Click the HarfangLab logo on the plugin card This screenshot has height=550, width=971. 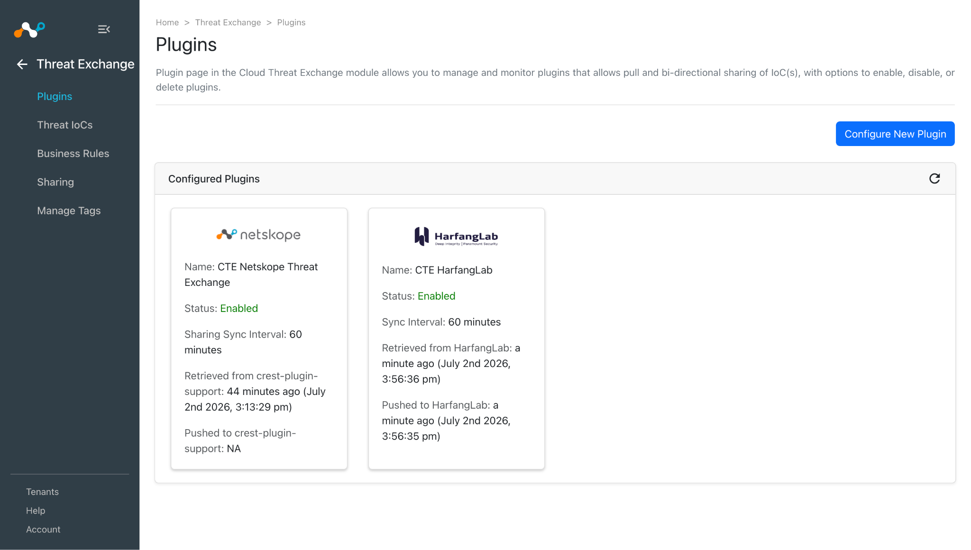(x=456, y=236)
